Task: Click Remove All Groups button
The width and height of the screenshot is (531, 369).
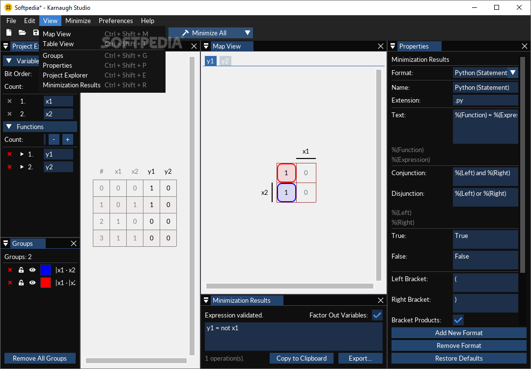Action: pos(40,359)
